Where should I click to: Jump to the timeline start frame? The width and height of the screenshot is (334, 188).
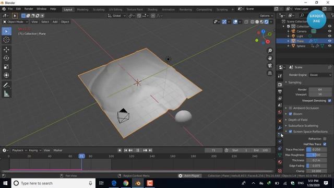[126, 150]
